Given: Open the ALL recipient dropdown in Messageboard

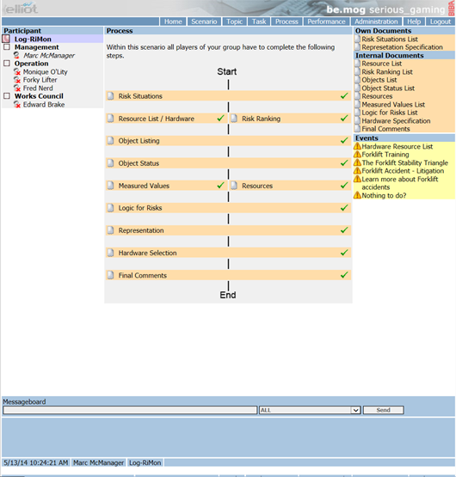Looking at the screenshot, I should (x=310, y=410).
